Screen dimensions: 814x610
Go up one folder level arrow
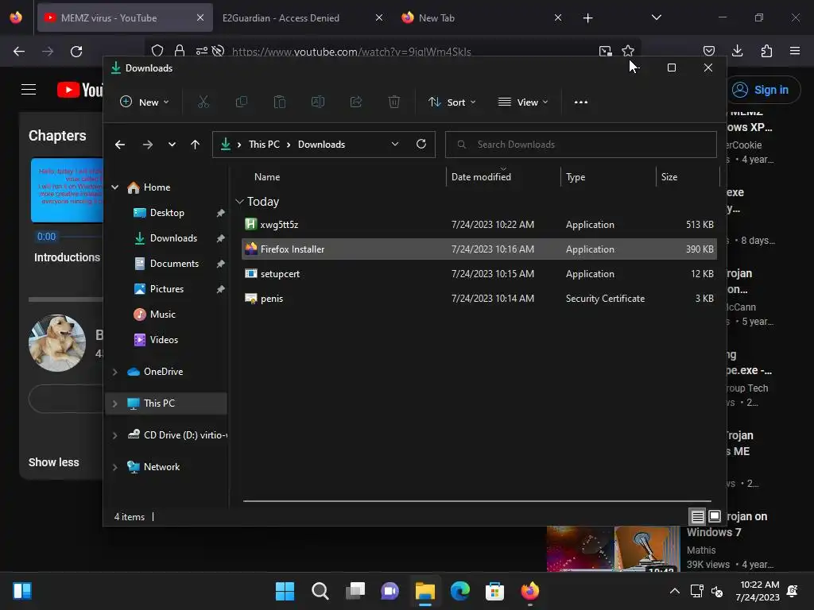196,145
